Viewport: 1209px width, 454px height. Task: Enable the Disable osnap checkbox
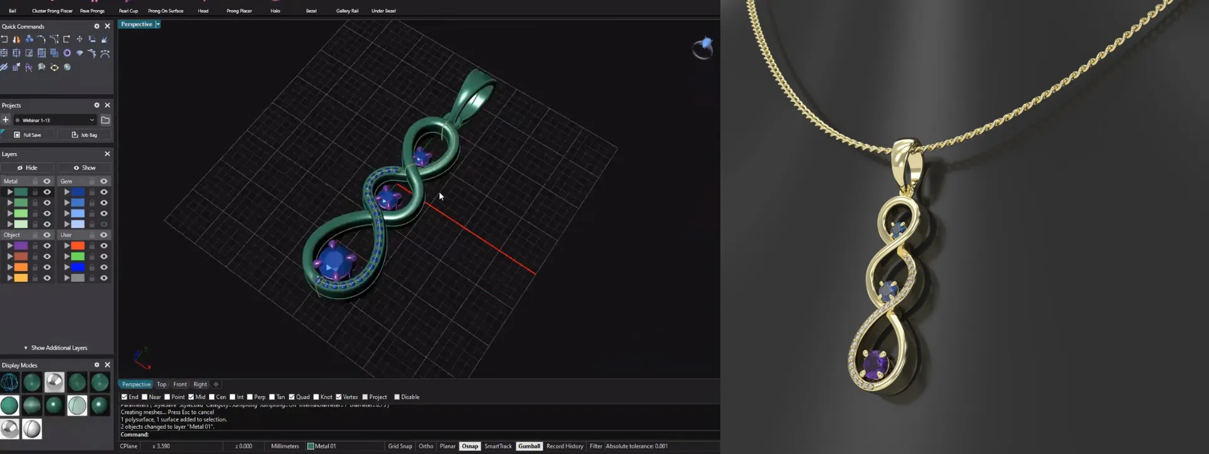tap(397, 397)
